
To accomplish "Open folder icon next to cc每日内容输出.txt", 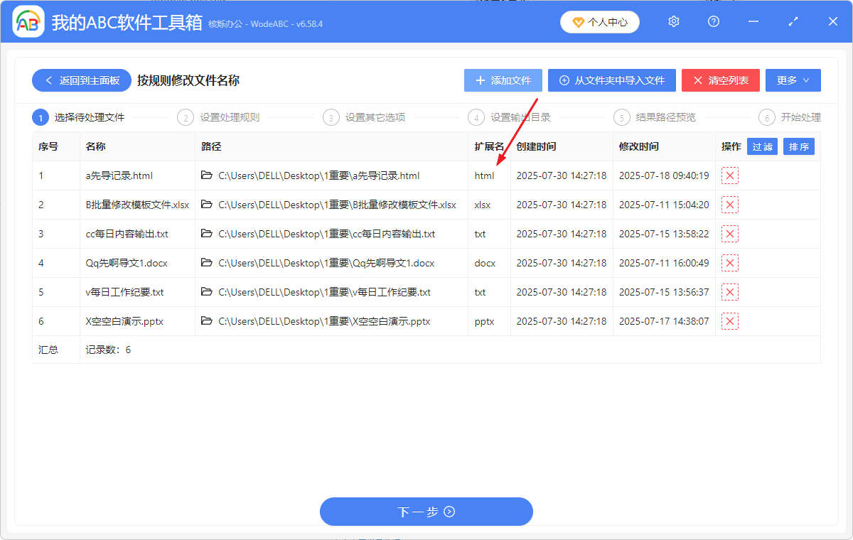I will click(x=207, y=234).
